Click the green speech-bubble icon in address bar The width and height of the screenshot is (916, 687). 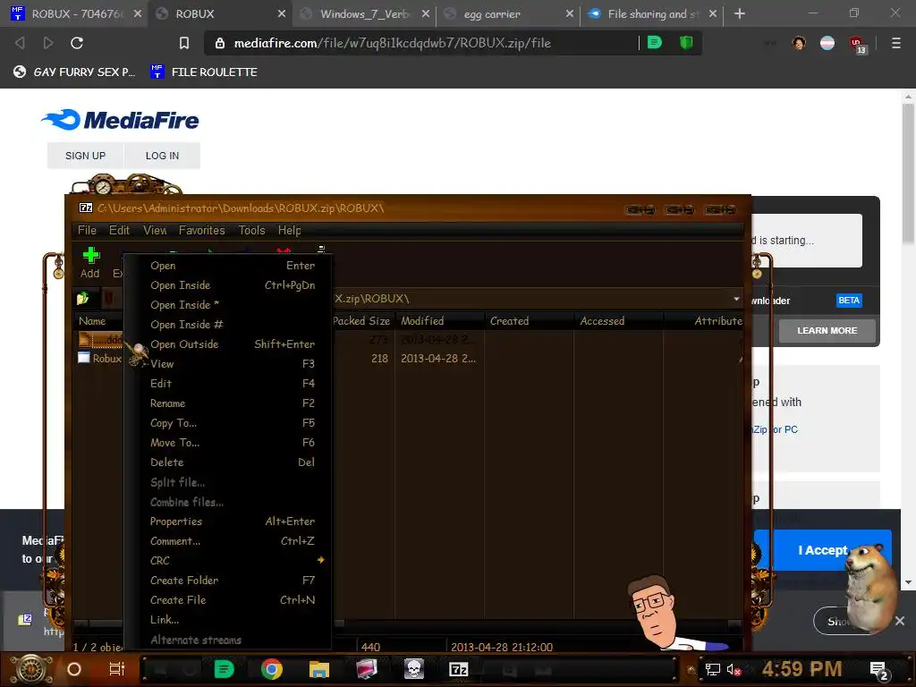click(x=655, y=43)
